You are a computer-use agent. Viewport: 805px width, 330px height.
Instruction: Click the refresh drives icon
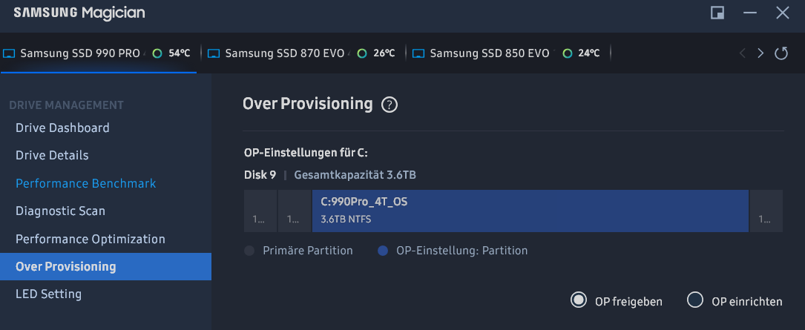781,53
